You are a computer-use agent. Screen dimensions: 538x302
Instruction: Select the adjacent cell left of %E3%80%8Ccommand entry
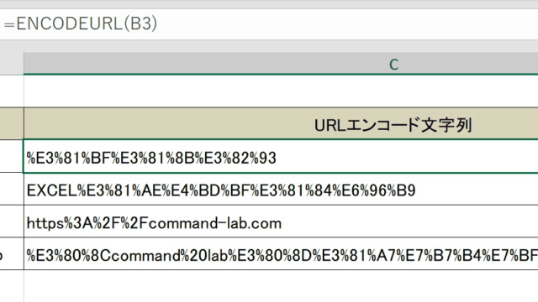pos(12,253)
